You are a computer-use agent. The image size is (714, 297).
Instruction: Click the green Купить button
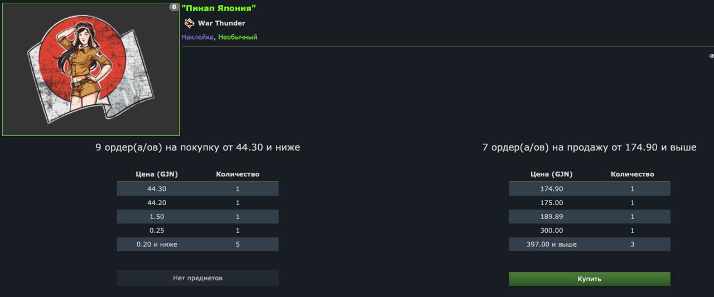[589, 279]
